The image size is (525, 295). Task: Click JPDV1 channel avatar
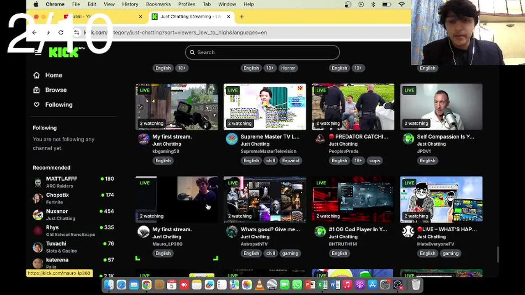coord(408,139)
